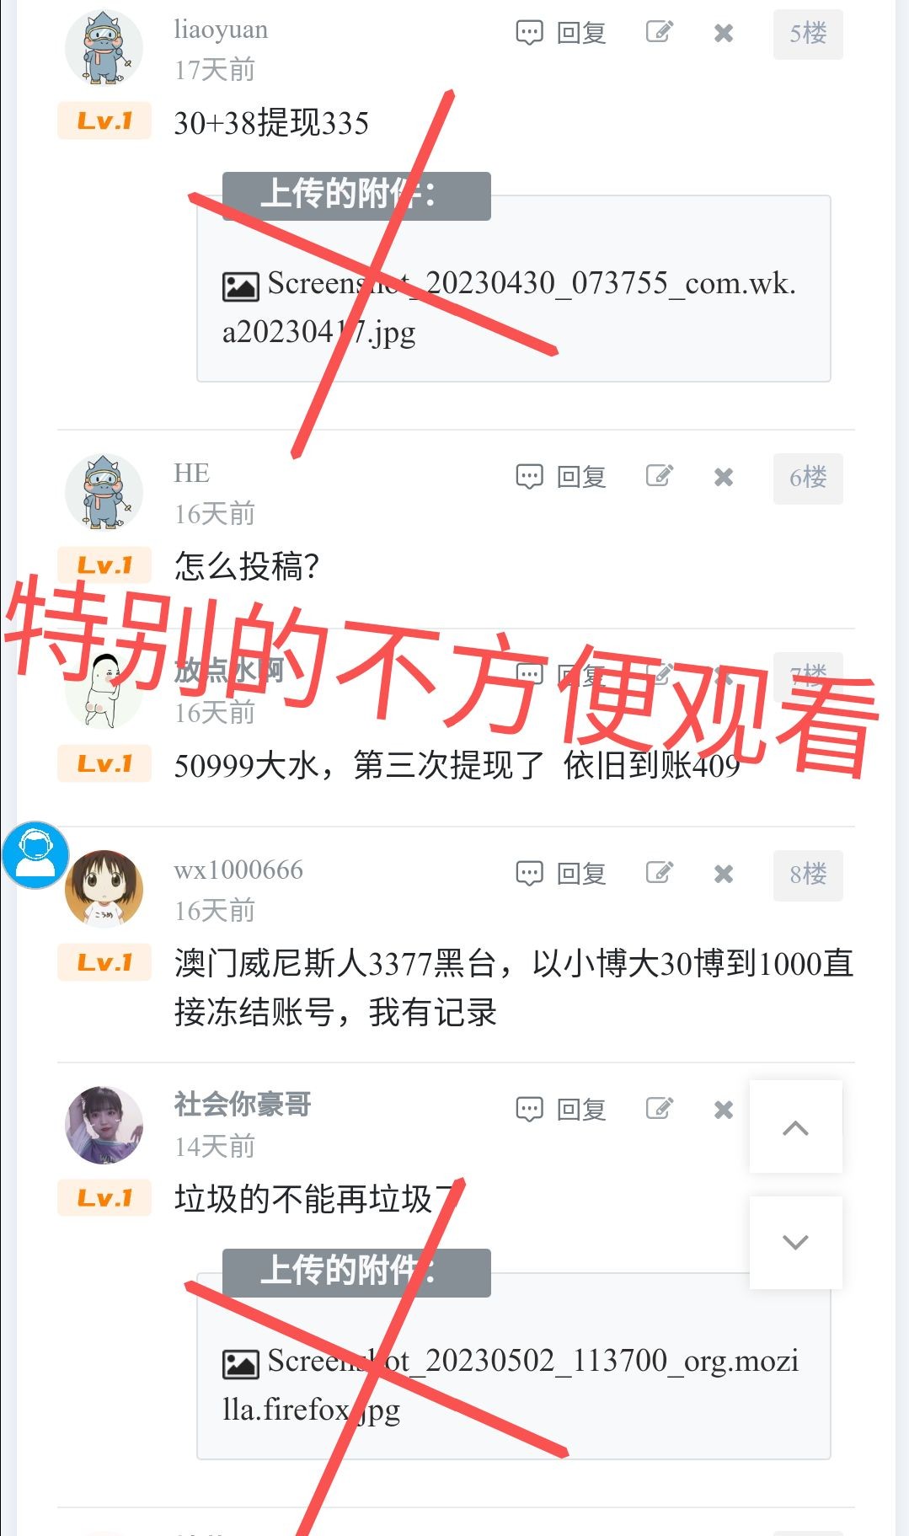
Task: Open attachment Screenshot_20230502_113700 firefox image
Action: pyautogui.click(x=511, y=1384)
